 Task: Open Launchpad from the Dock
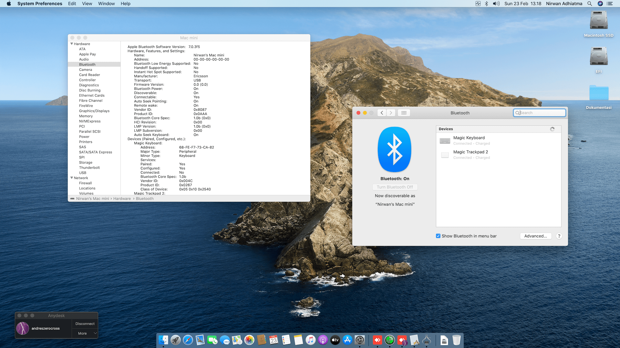pyautogui.click(x=176, y=340)
